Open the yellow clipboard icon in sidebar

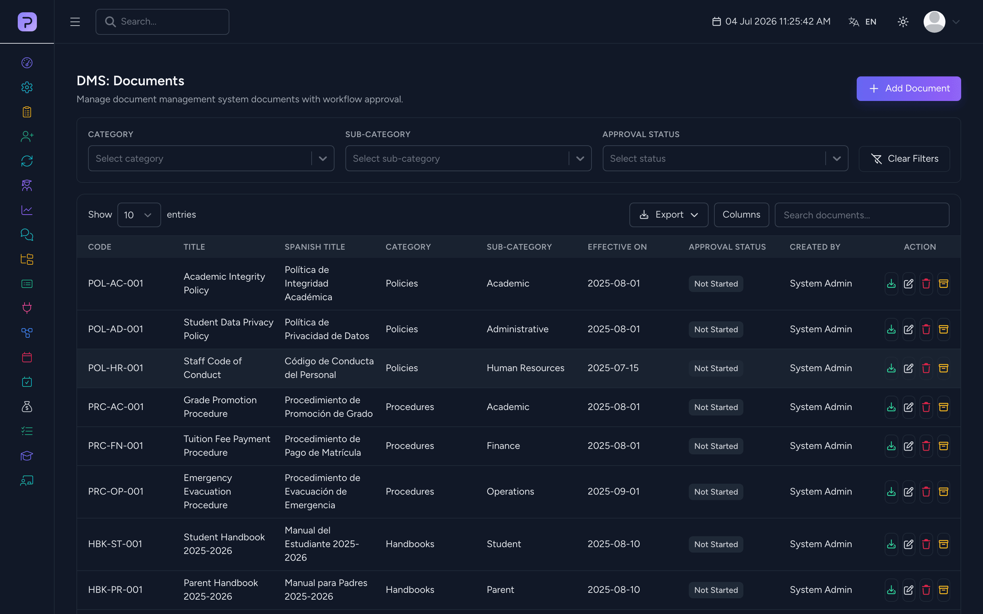click(27, 112)
